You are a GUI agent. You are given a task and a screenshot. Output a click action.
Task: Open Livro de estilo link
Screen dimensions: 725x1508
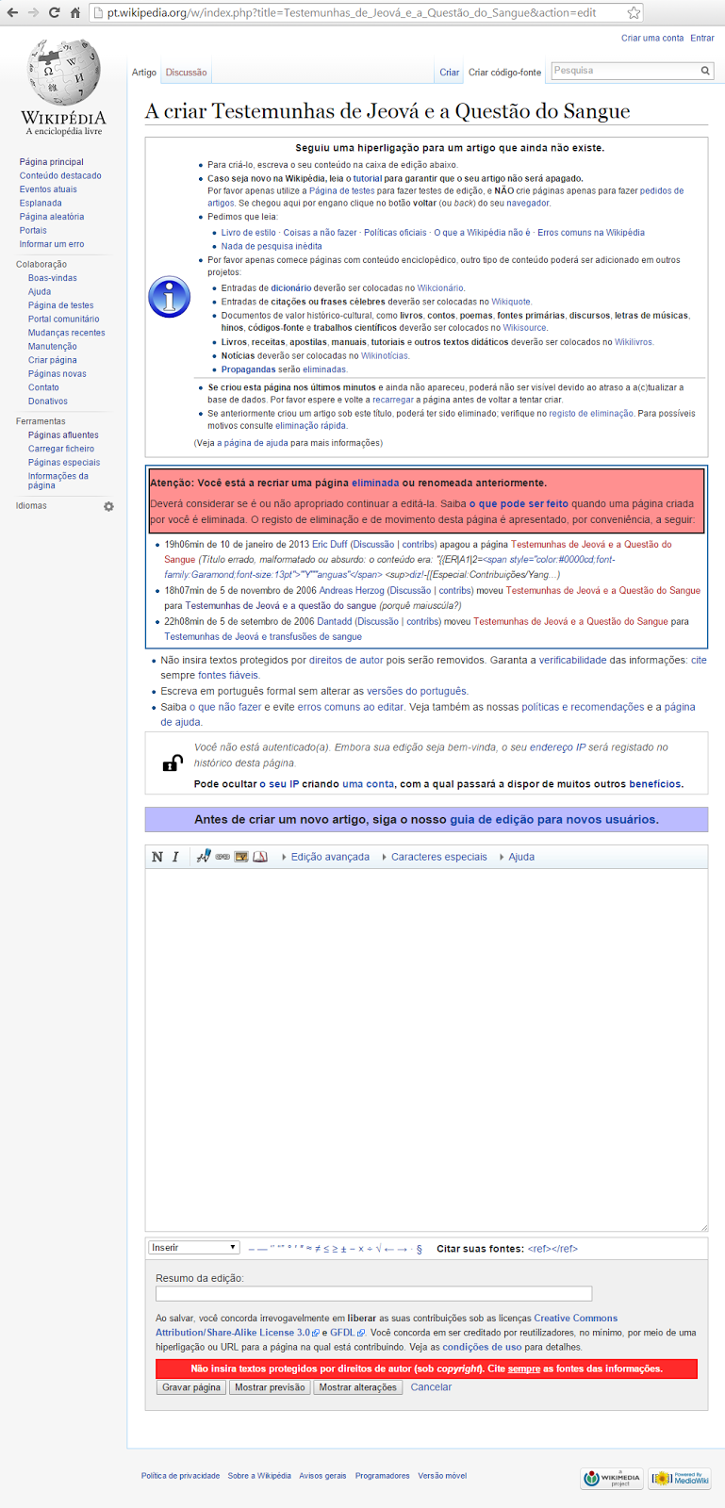pyautogui.click(x=249, y=232)
